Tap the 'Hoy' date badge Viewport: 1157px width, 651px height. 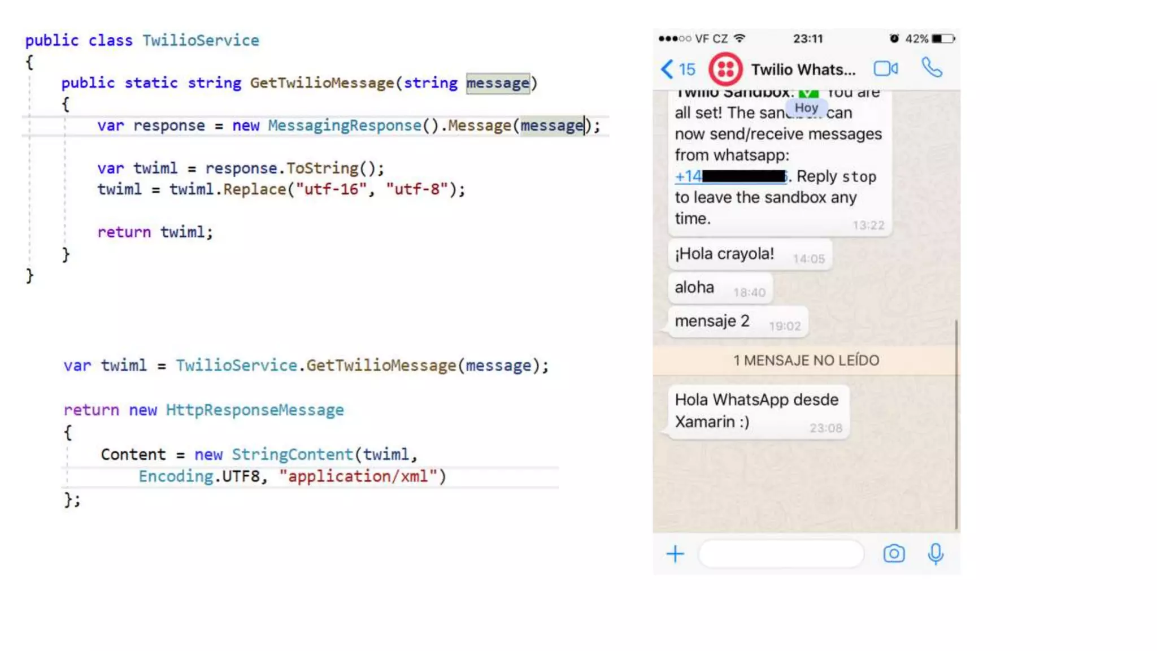(x=806, y=107)
